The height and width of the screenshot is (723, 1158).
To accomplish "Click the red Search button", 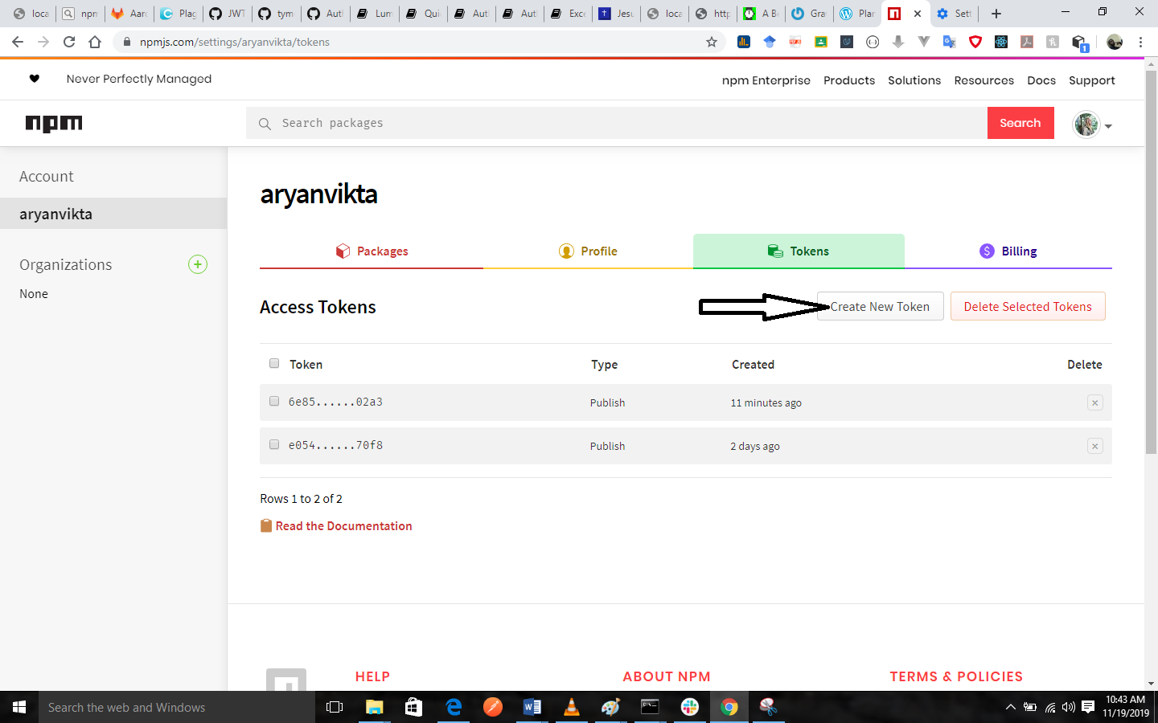I will (1020, 123).
